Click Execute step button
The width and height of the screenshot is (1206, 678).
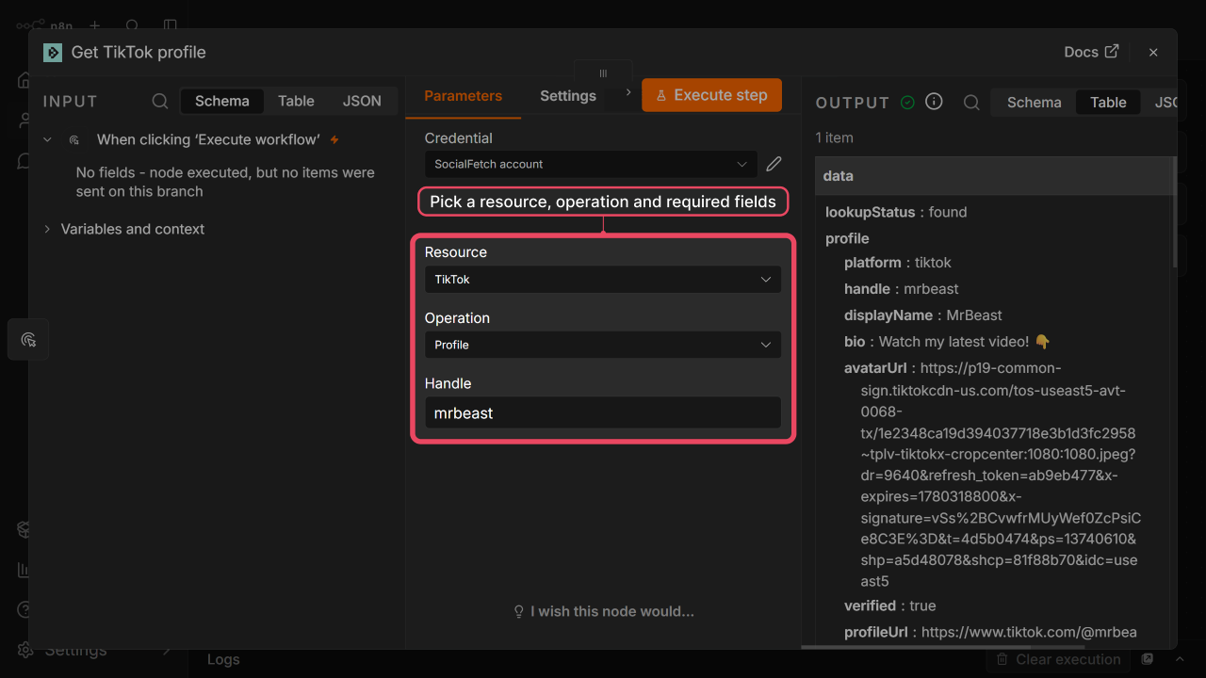tap(712, 95)
